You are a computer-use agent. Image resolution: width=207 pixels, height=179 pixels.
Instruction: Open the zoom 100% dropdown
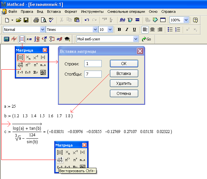pyautogui.click(x=186, y=20)
